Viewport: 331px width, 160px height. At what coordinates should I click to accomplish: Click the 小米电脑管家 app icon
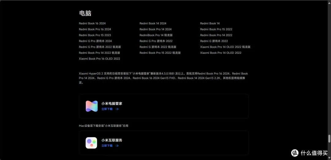click(x=92, y=106)
